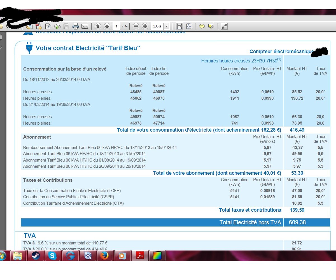Click the fit one full page icon
Image resolution: width=336 pixels, height=280 pixels.
click(189, 26)
